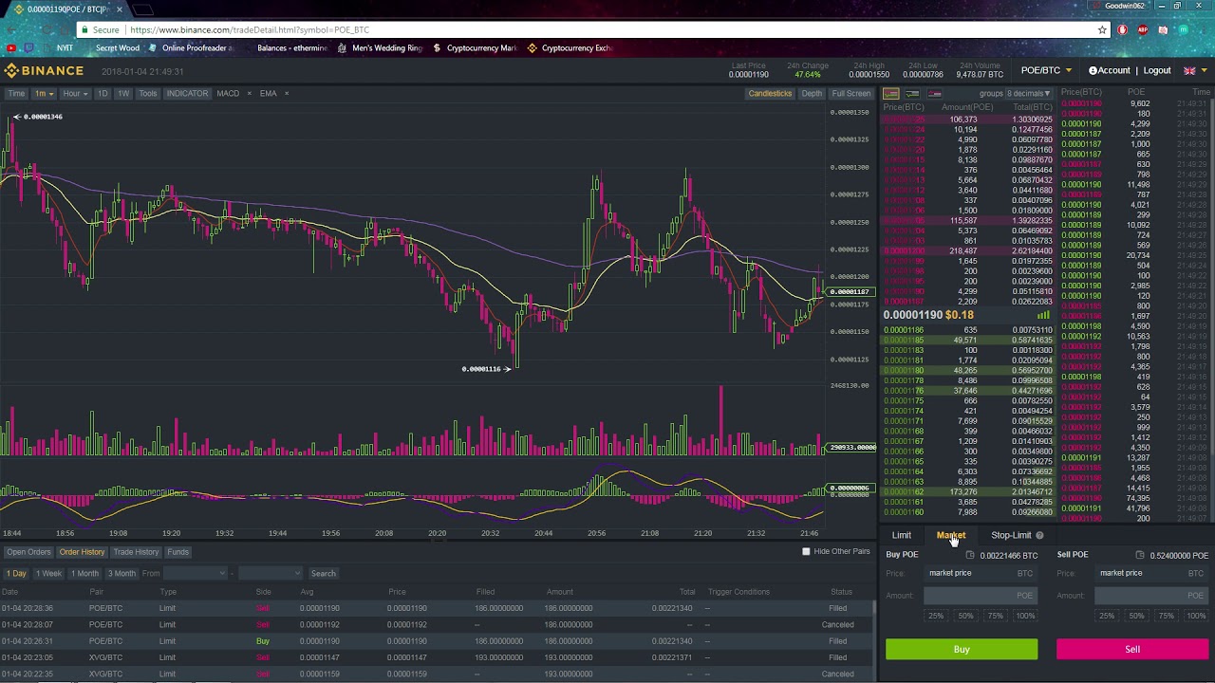
Task: Open the Order History tab
Action: (82, 552)
